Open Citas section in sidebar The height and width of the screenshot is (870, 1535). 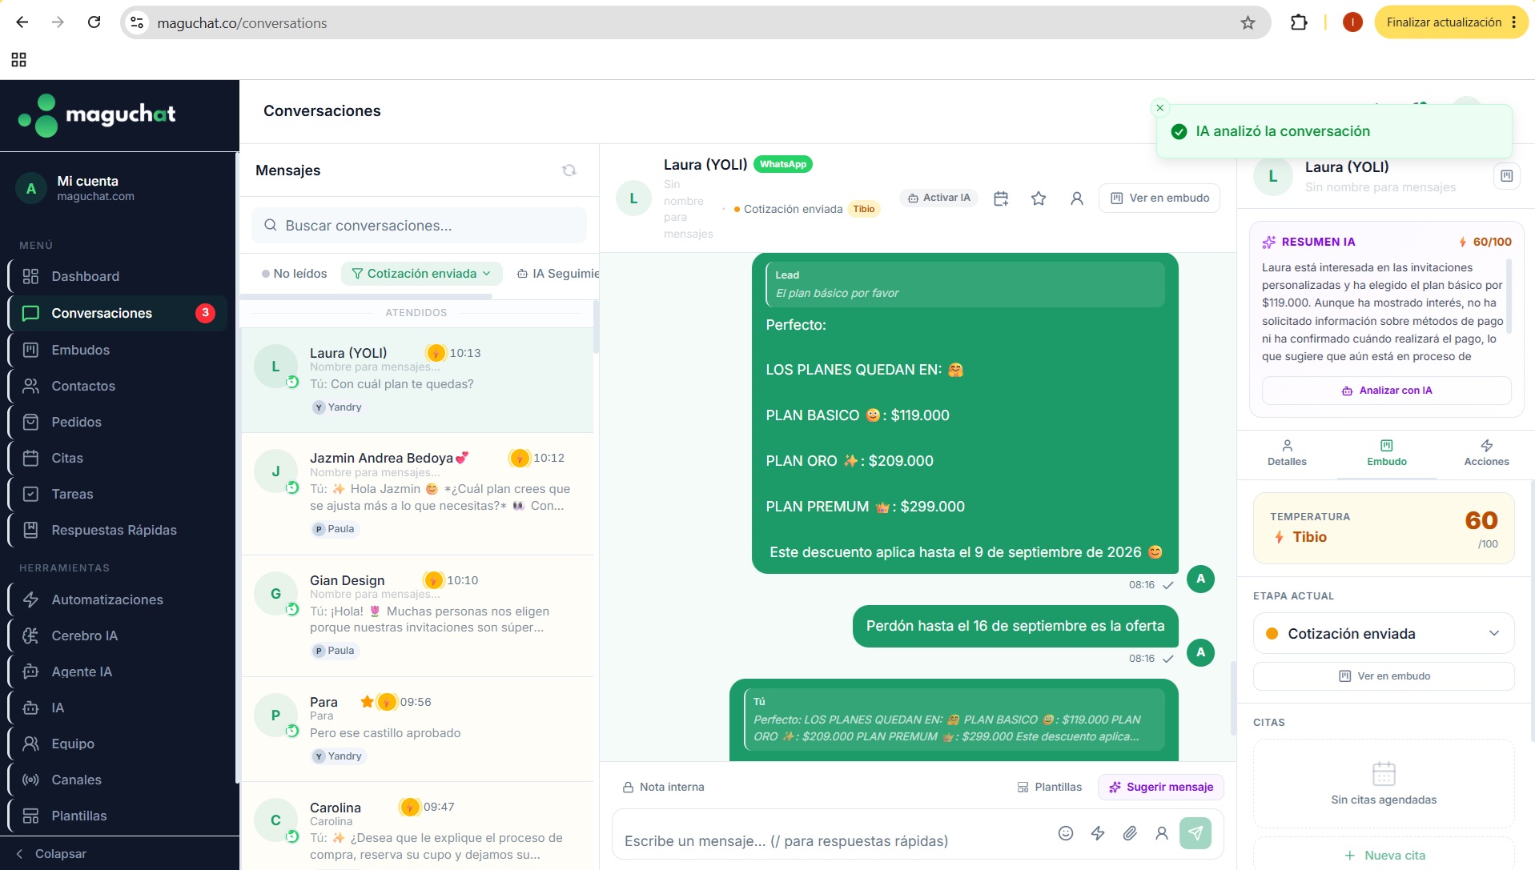point(118,458)
